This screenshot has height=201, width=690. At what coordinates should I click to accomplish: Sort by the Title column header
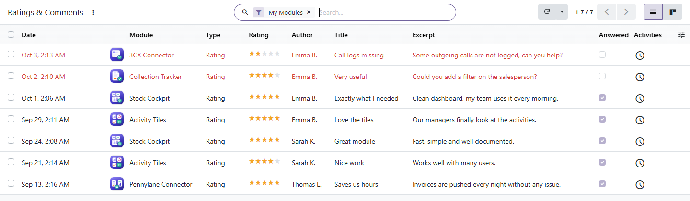tap(341, 35)
